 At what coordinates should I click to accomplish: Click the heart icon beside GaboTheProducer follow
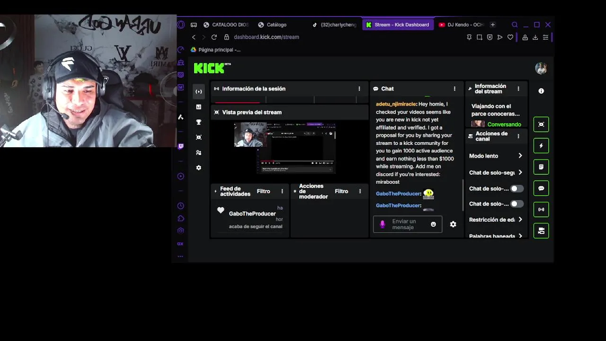[221, 210]
